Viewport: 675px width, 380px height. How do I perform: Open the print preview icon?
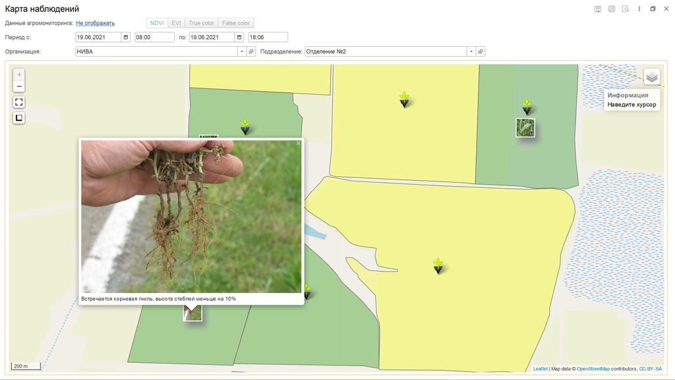[626, 9]
